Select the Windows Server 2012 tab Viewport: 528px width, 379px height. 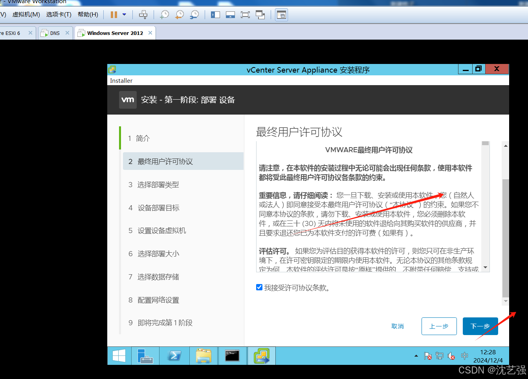tap(115, 33)
